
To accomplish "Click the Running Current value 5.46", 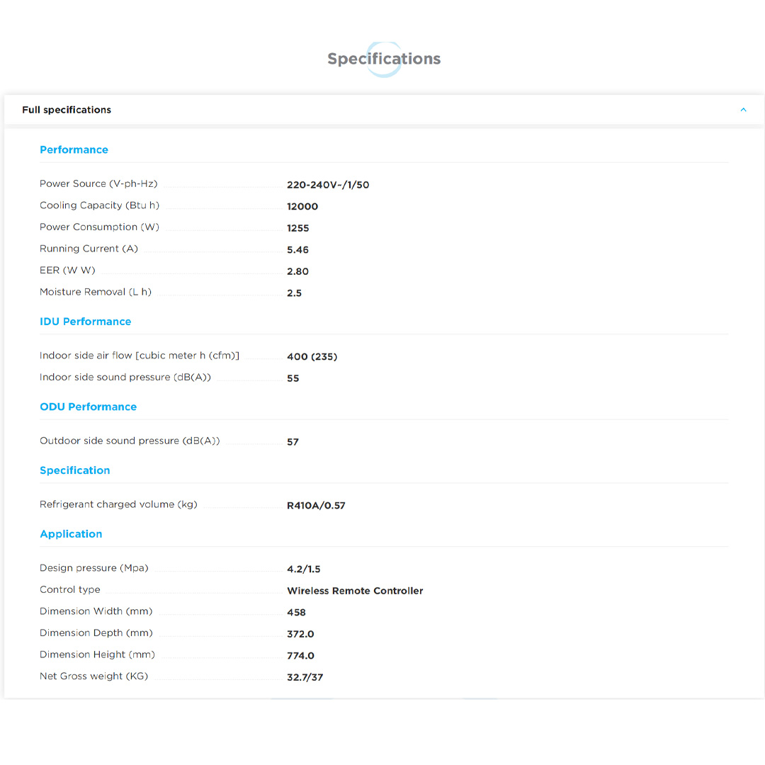I will point(297,250).
